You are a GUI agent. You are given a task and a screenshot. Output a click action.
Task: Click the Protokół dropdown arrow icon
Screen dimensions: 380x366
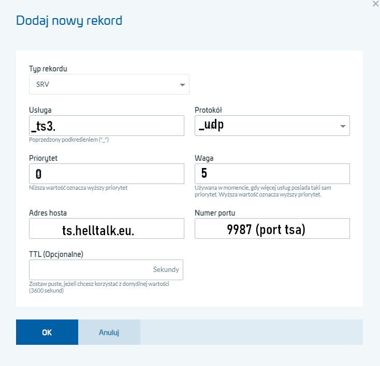click(x=342, y=126)
